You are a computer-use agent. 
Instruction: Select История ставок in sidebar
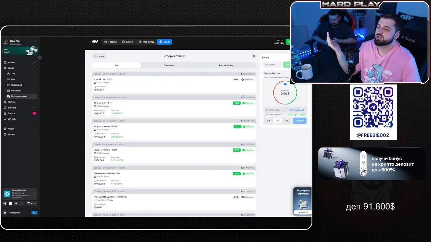coord(21,96)
